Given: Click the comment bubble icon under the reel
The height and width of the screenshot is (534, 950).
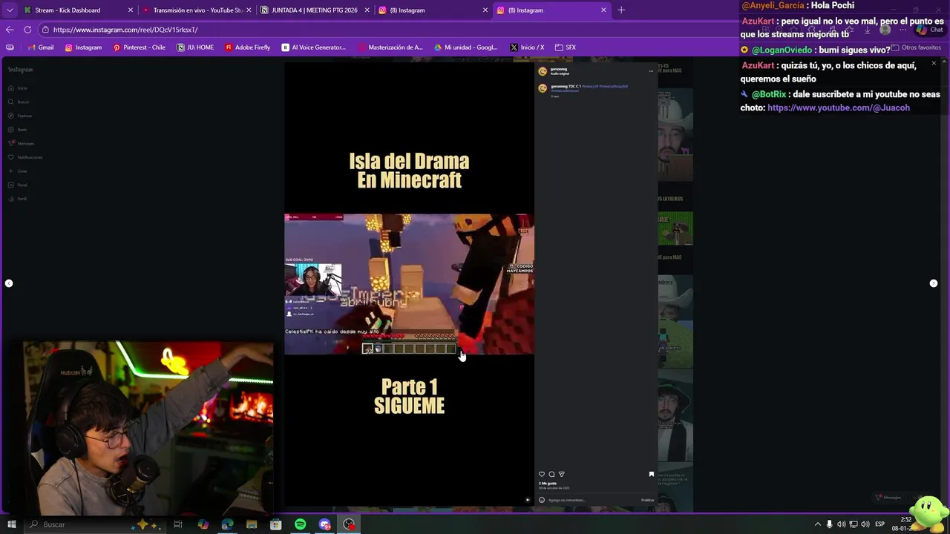Looking at the screenshot, I should click(551, 474).
